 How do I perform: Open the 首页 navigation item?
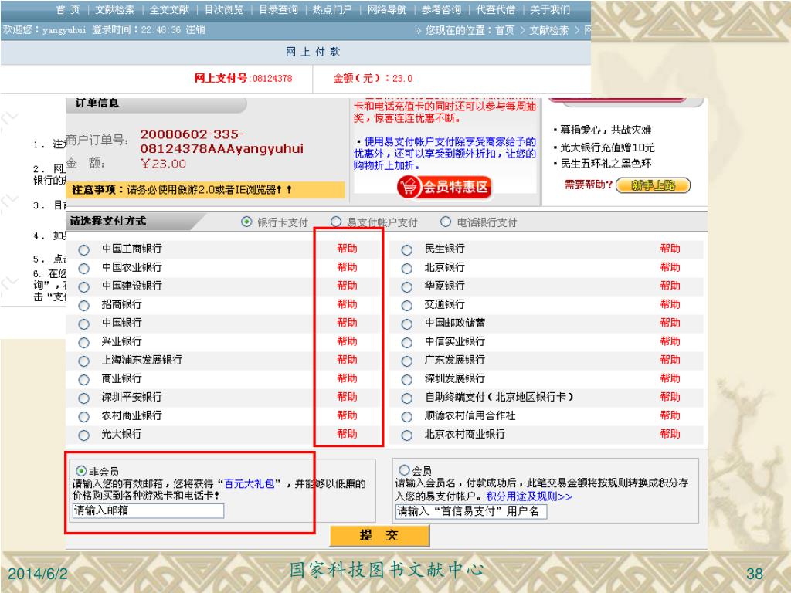coord(68,9)
